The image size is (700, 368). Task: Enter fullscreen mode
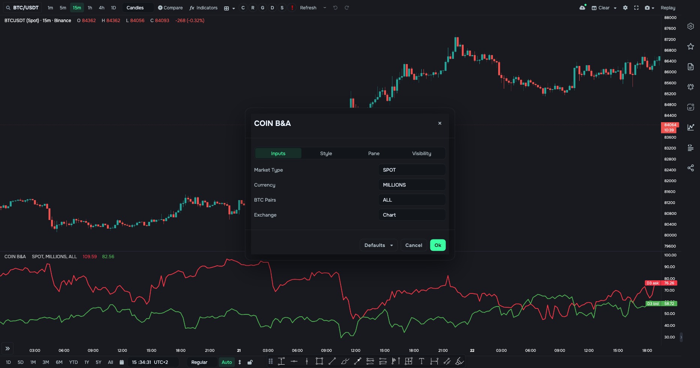click(x=636, y=7)
